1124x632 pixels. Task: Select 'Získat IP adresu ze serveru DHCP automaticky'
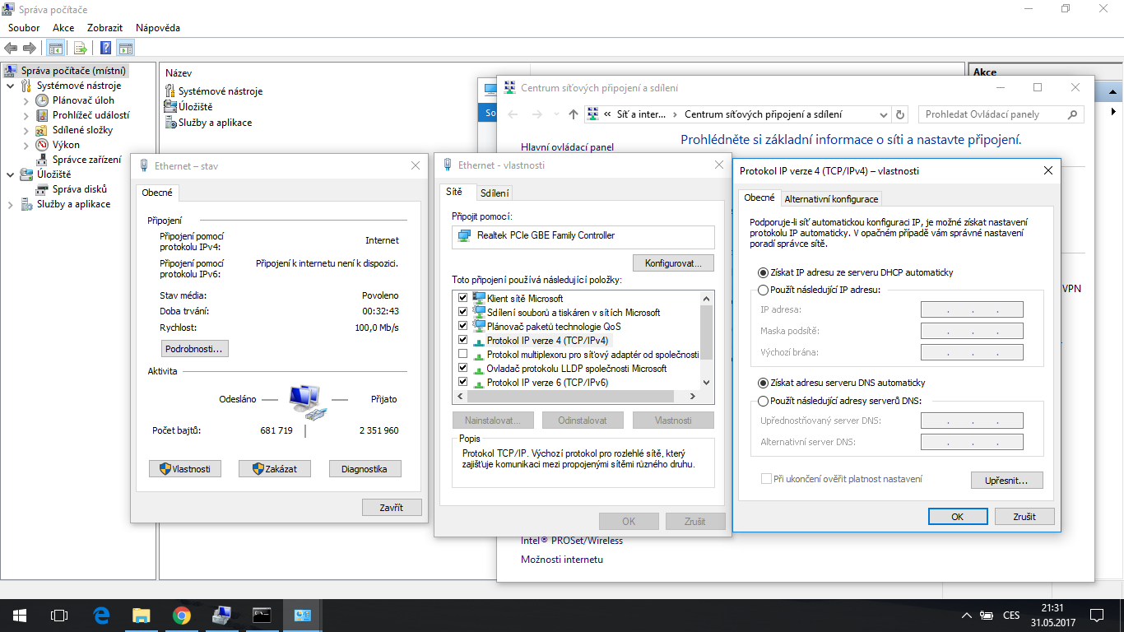coord(763,272)
